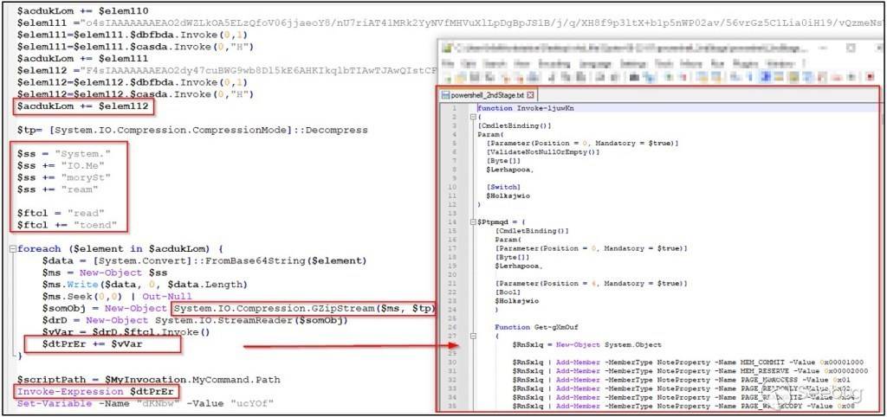887x417 pixels.
Task: Click the '$tp= [System.IO.Compression.CompressionMode]::Decompress' line
Action: click(192, 130)
